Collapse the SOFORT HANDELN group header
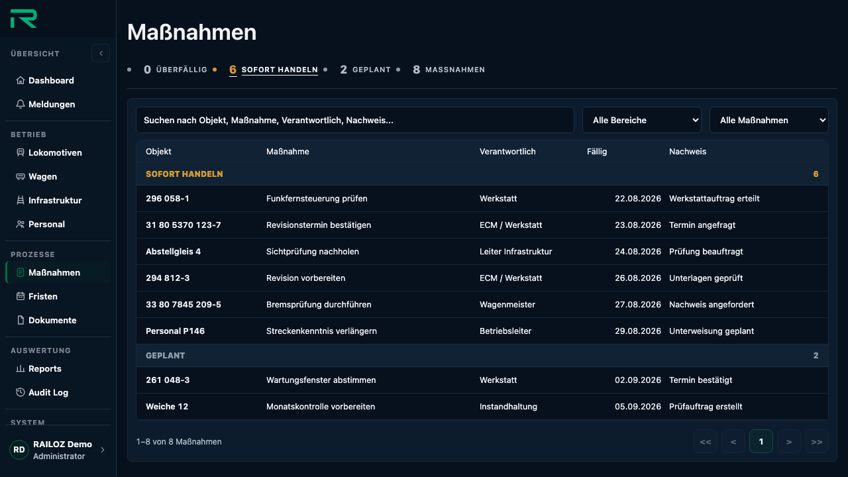The width and height of the screenshot is (848, 477). tap(482, 174)
